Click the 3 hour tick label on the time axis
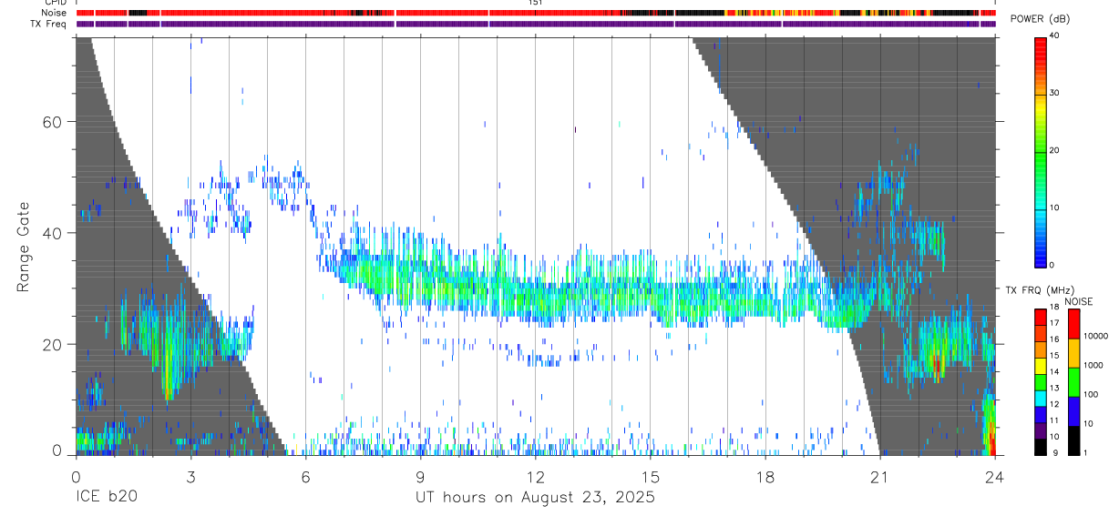The height and width of the screenshot is (516, 1119). point(190,477)
